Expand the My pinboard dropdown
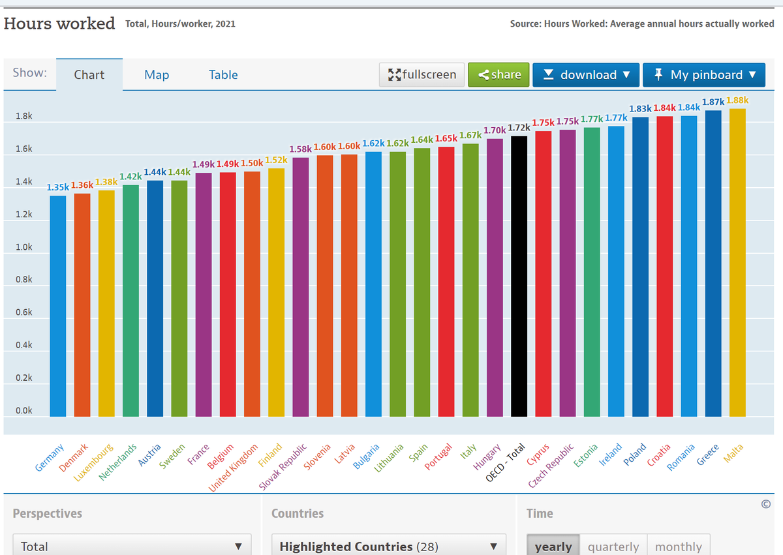Image resolution: width=783 pixels, height=555 pixels. 704,74
